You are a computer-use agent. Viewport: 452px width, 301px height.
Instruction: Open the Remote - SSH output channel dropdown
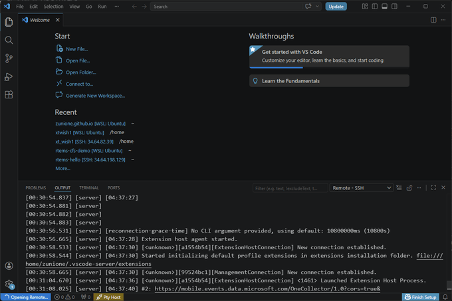[362, 188]
